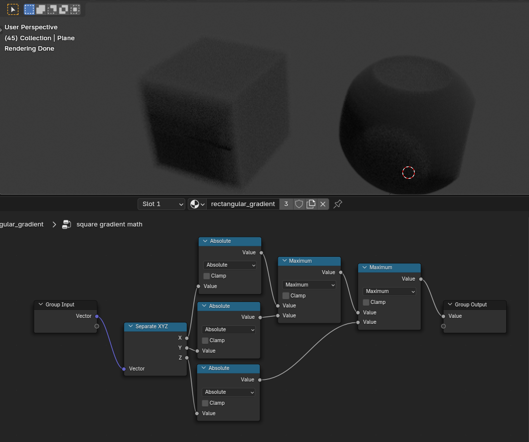Enable Clamp on the topmost Absolute node

[207, 276]
